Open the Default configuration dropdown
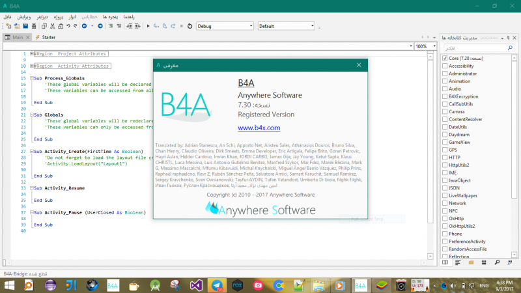The height and width of the screenshot is (293, 521). [313, 26]
